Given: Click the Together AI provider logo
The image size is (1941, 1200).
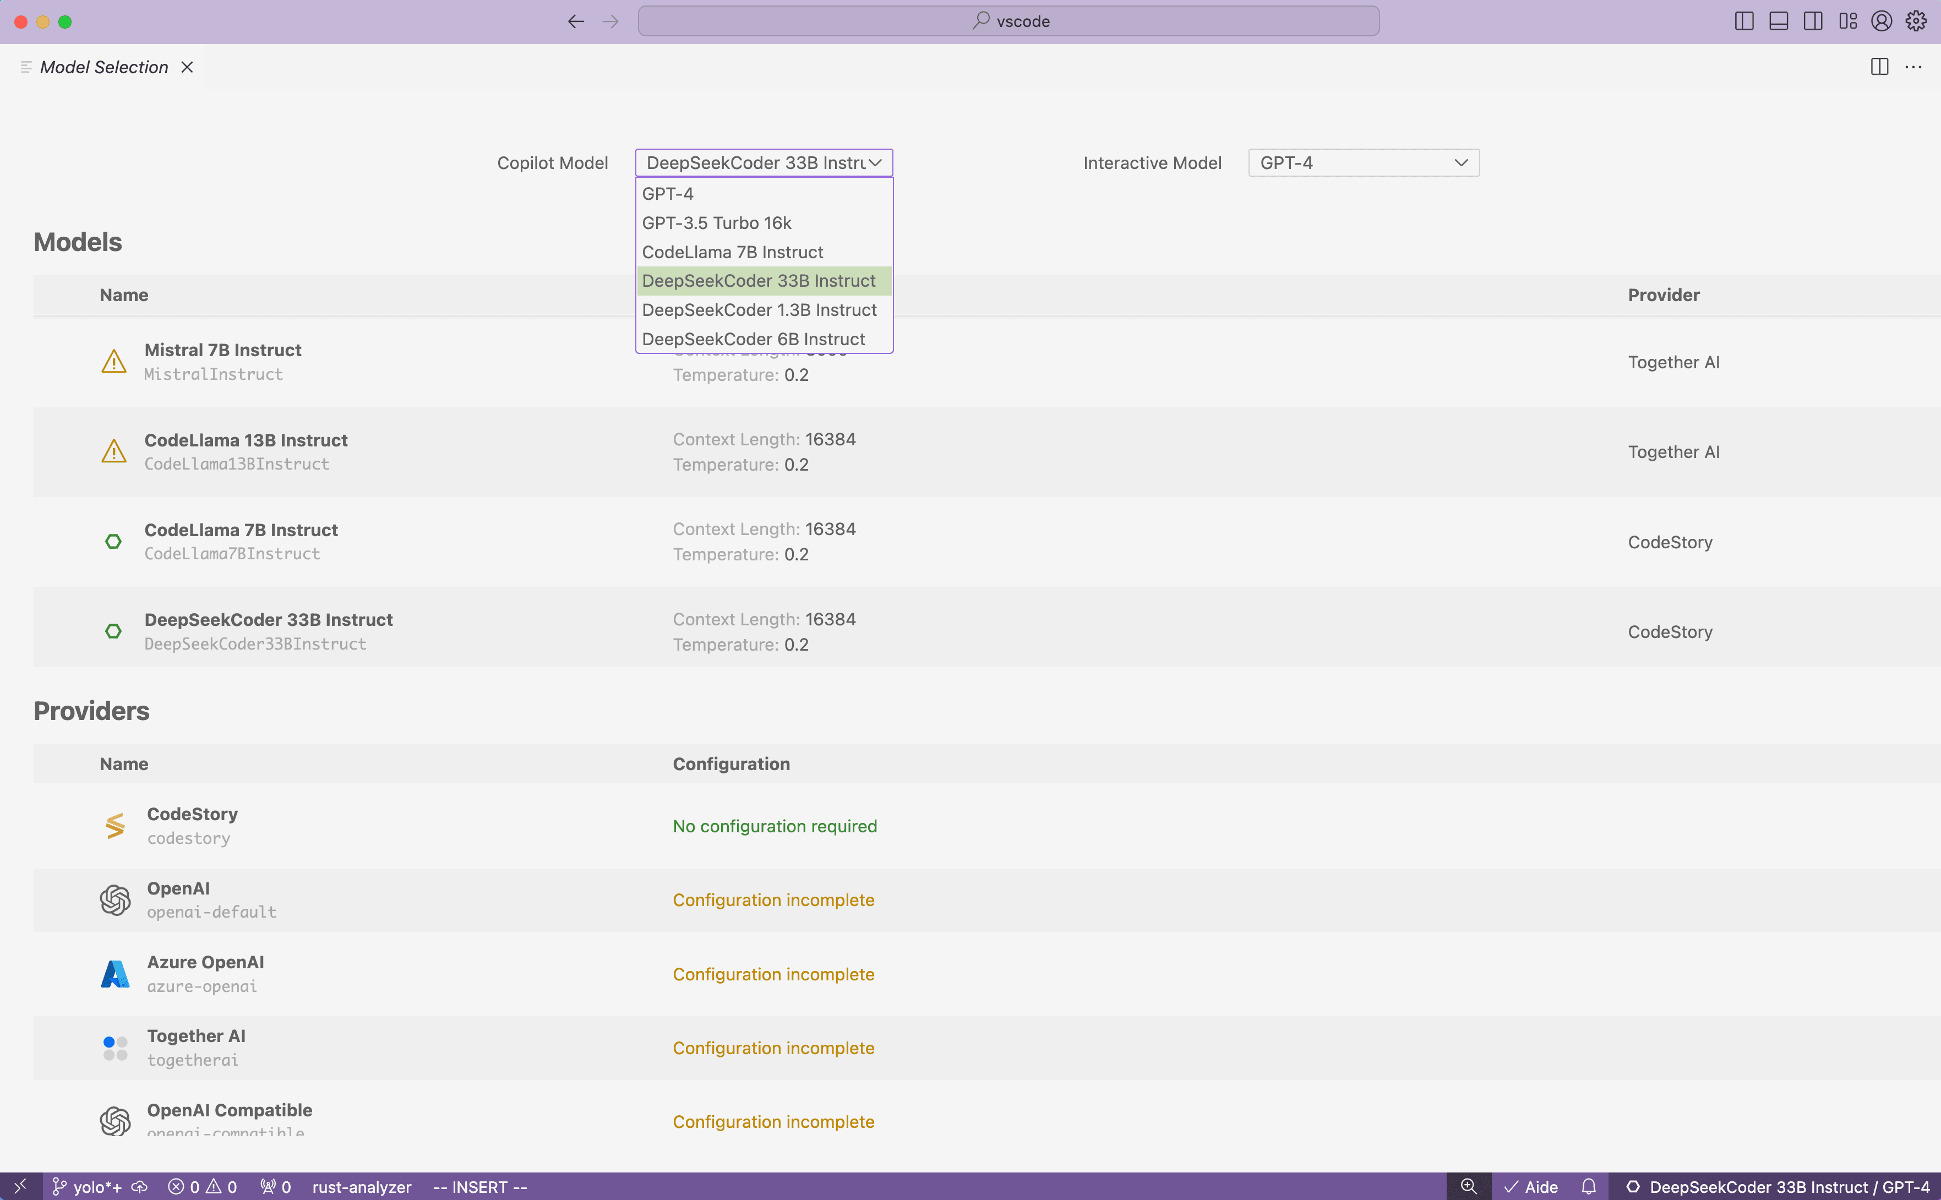Looking at the screenshot, I should click(x=115, y=1048).
